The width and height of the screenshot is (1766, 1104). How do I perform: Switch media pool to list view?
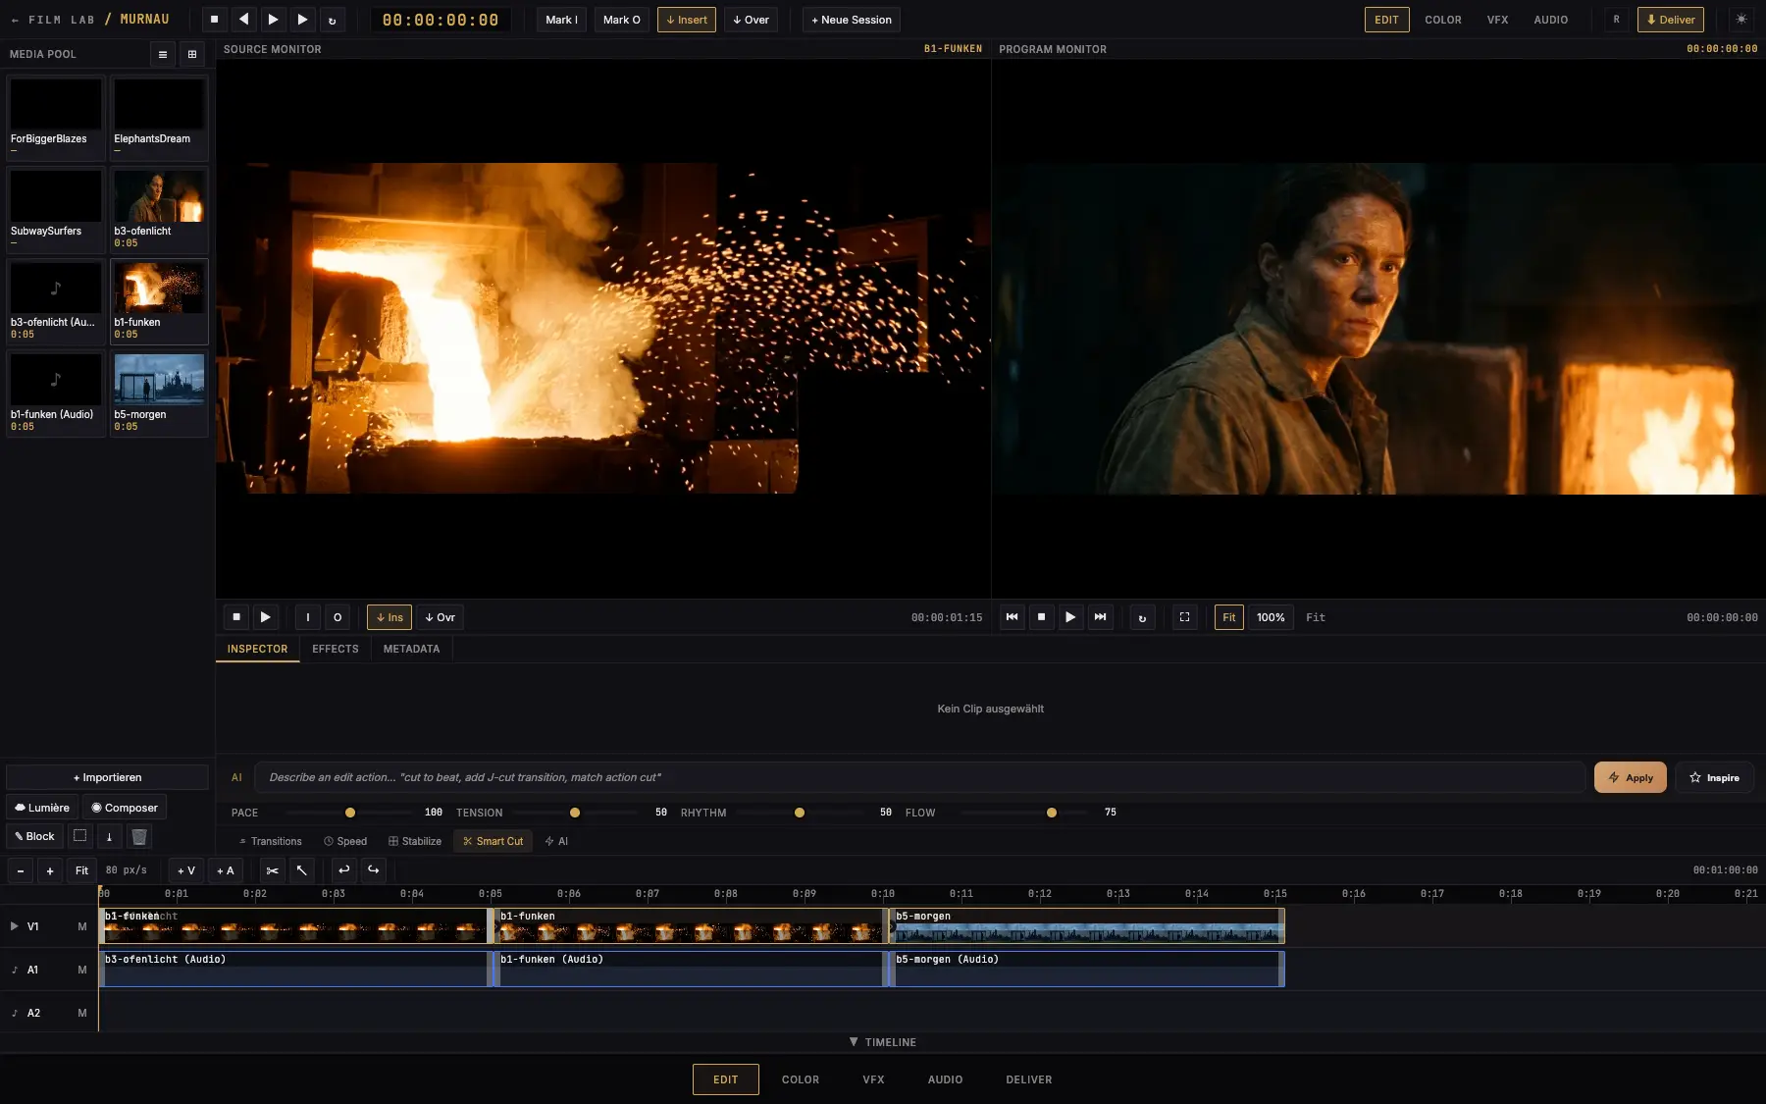(163, 54)
